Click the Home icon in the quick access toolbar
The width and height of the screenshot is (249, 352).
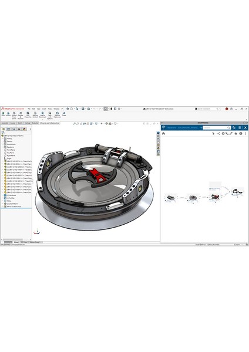click(68, 109)
